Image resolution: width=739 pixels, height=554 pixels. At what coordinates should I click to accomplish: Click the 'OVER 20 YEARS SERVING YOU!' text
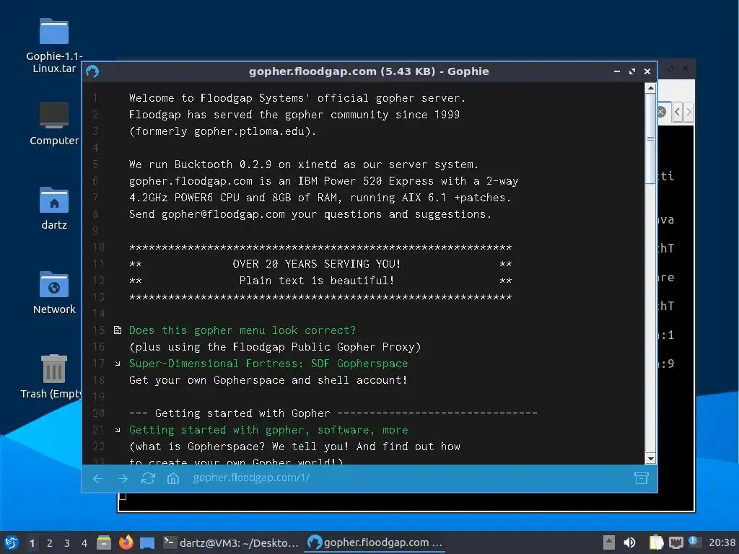[x=317, y=264]
